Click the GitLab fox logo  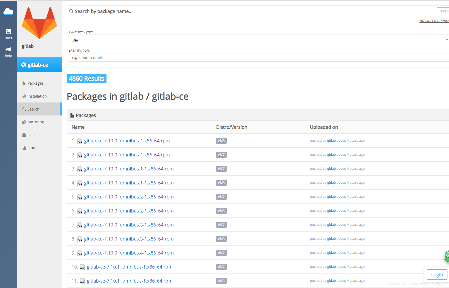pyautogui.click(x=39, y=23)
